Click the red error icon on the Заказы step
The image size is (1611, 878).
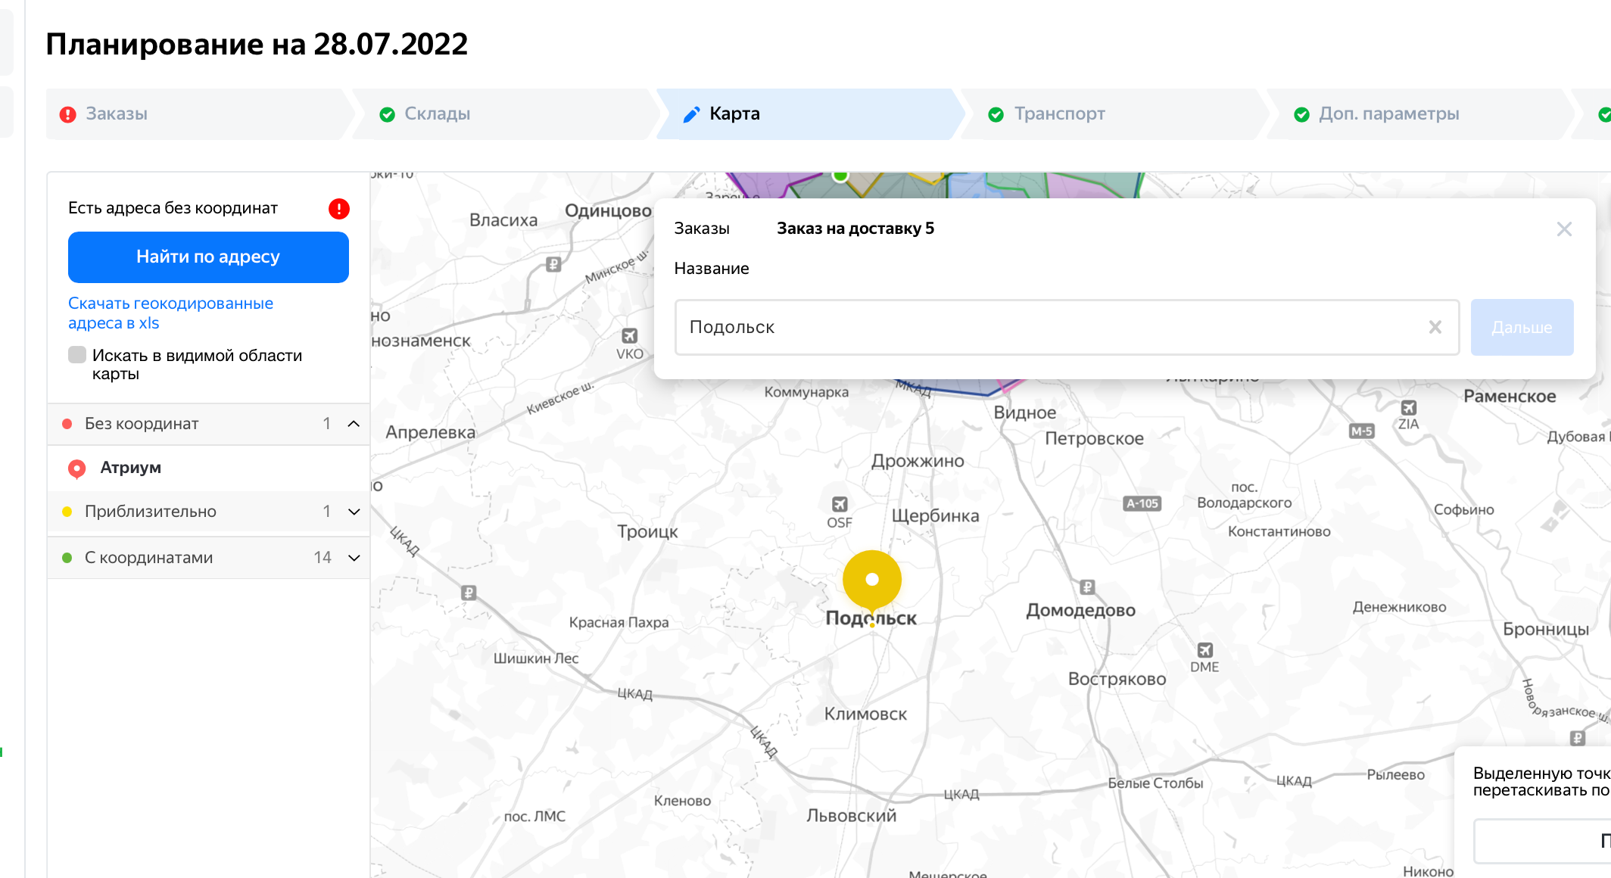(68, 114)
